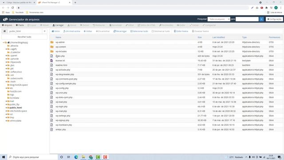Click the public_html path input field
284x160 pixels.
25,31
